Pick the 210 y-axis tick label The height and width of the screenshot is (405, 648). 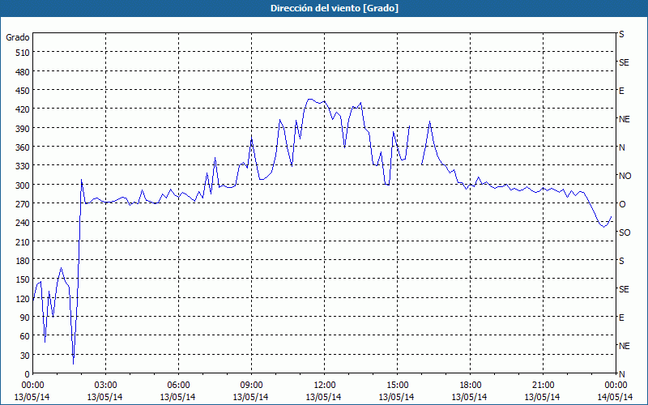23,242
